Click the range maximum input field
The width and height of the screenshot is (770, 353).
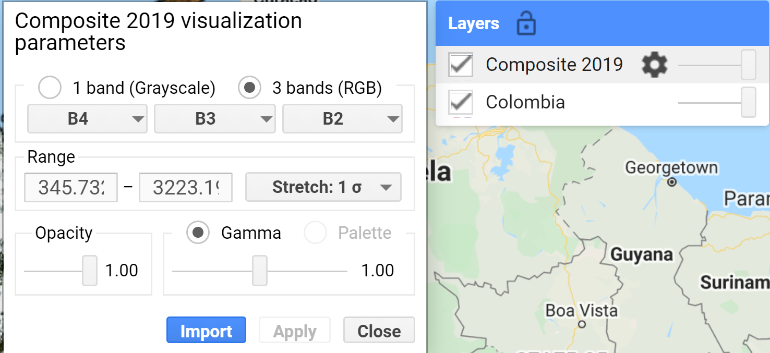coord(185,187)
